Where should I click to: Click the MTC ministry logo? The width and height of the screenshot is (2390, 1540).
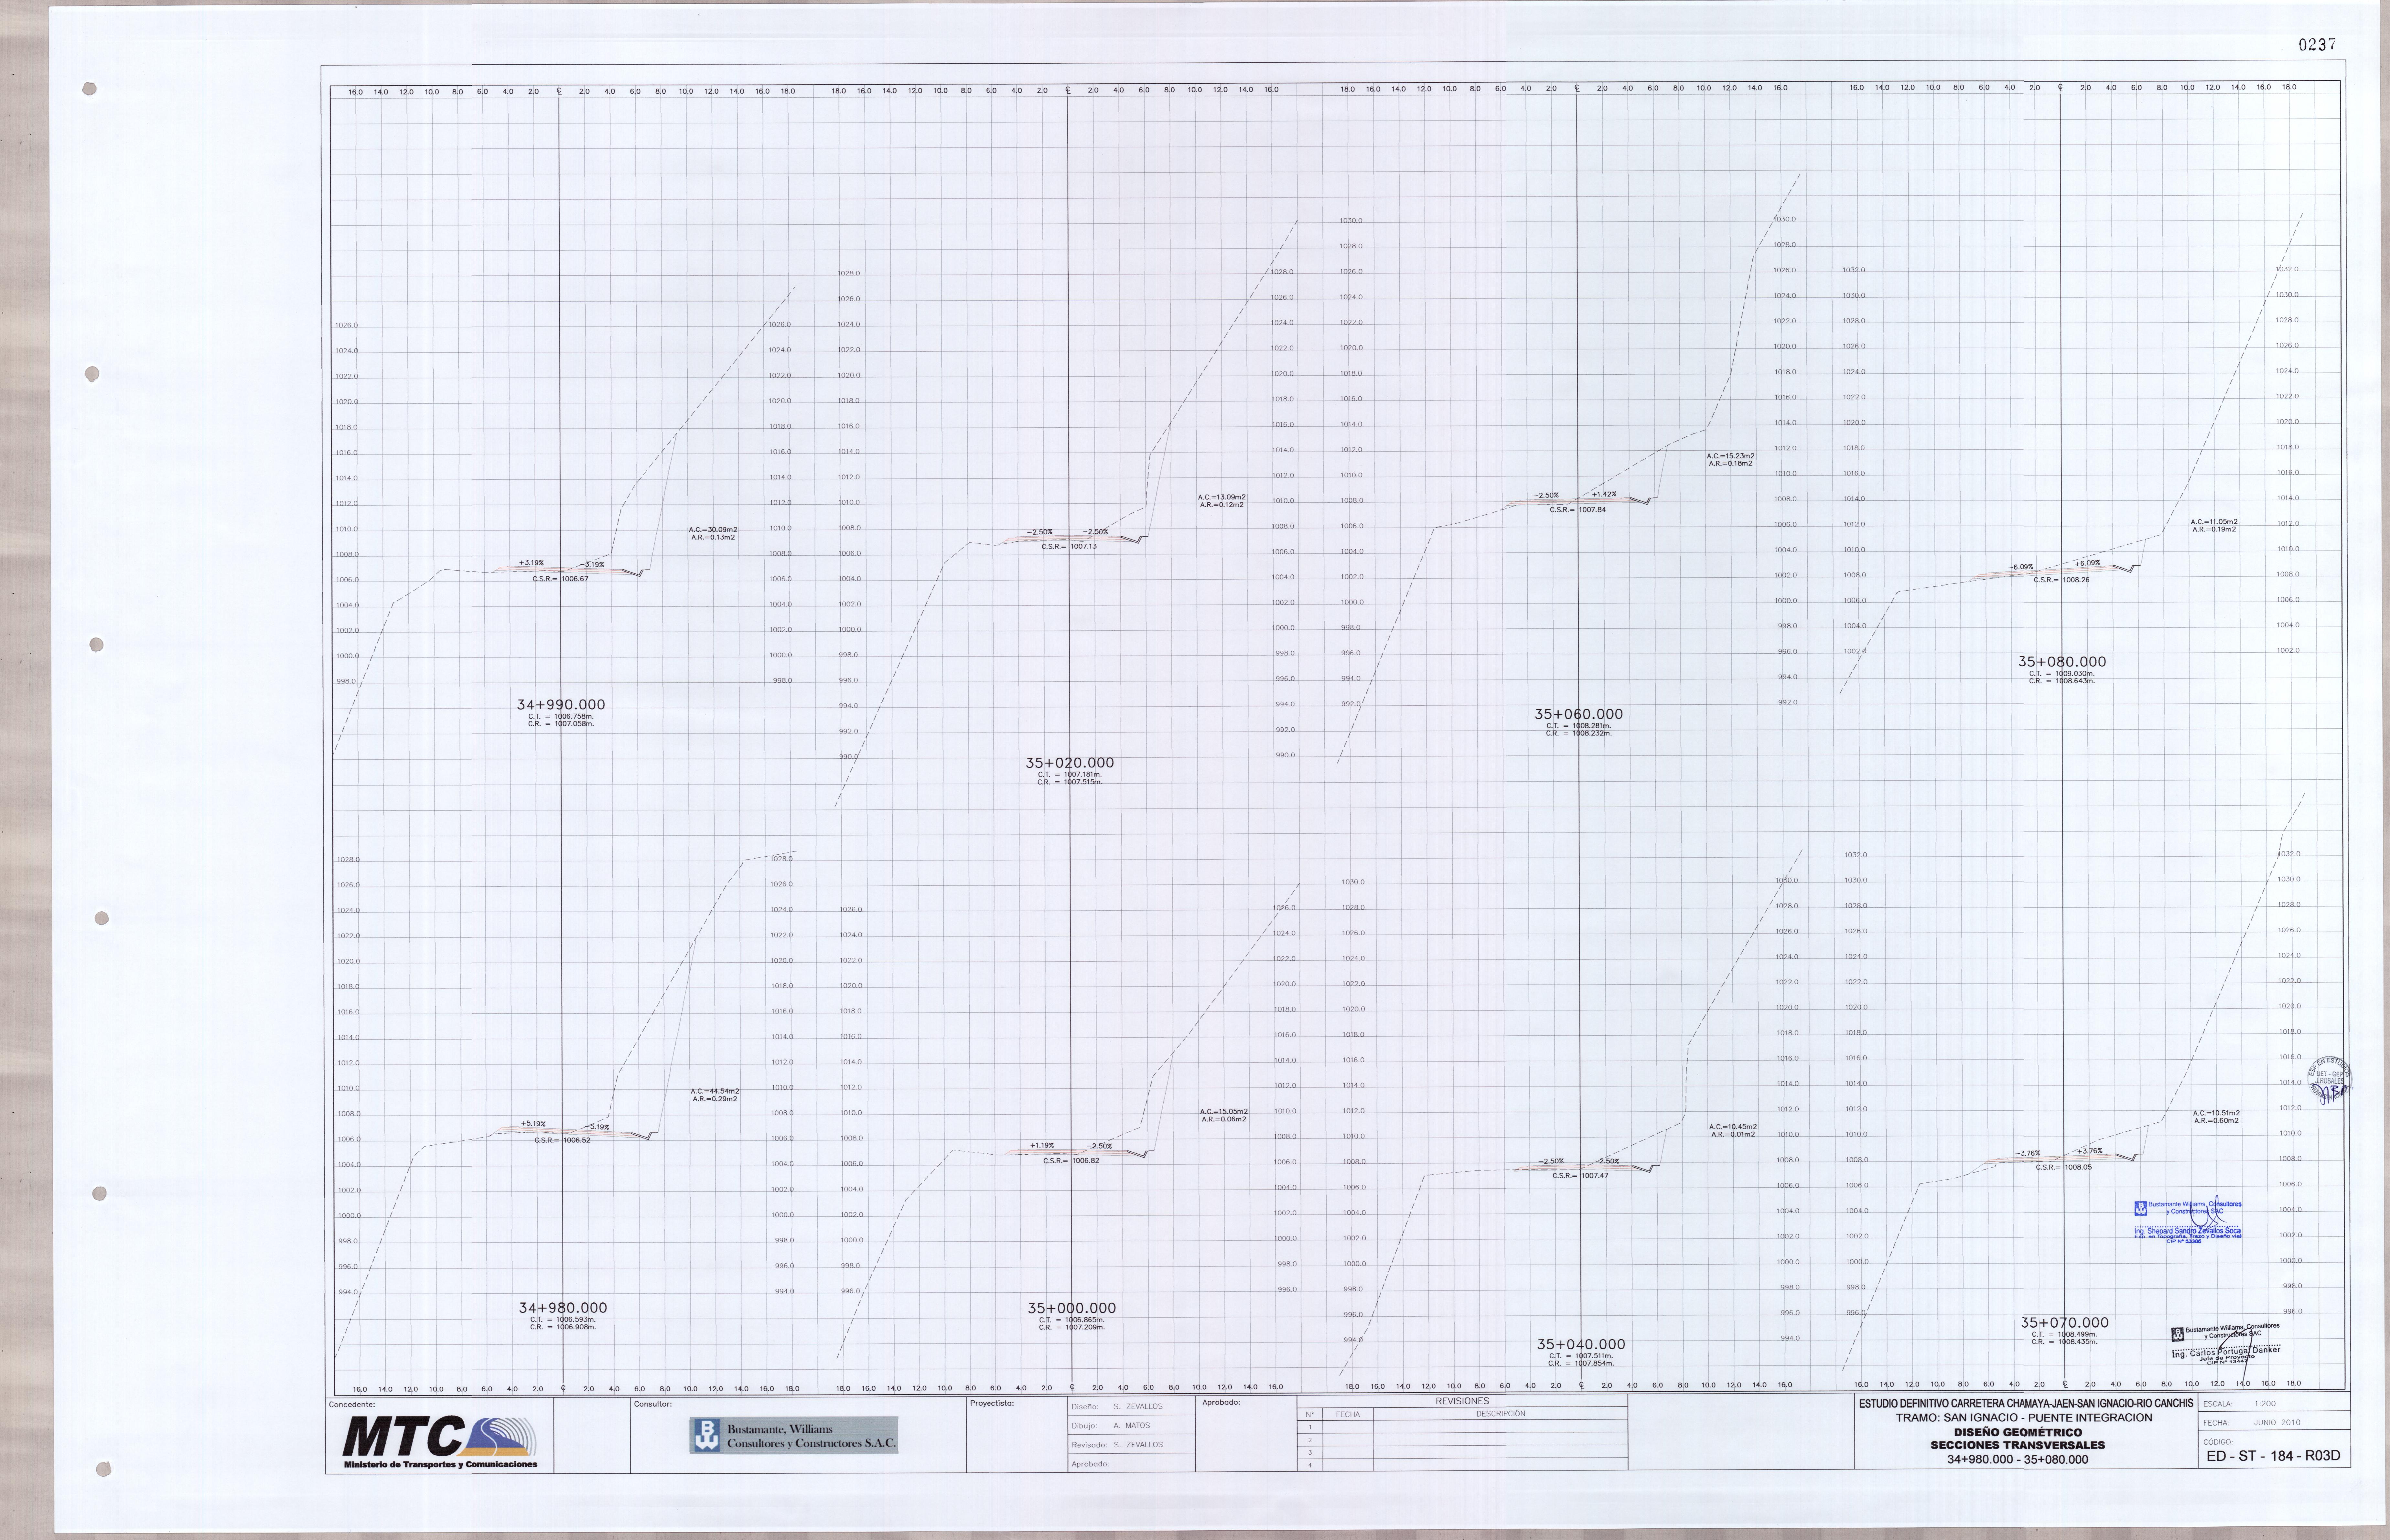[x=440, y=1442]
